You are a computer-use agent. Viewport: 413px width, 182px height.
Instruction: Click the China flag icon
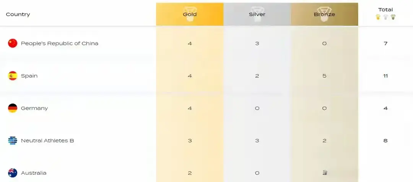tap(13, 43)
